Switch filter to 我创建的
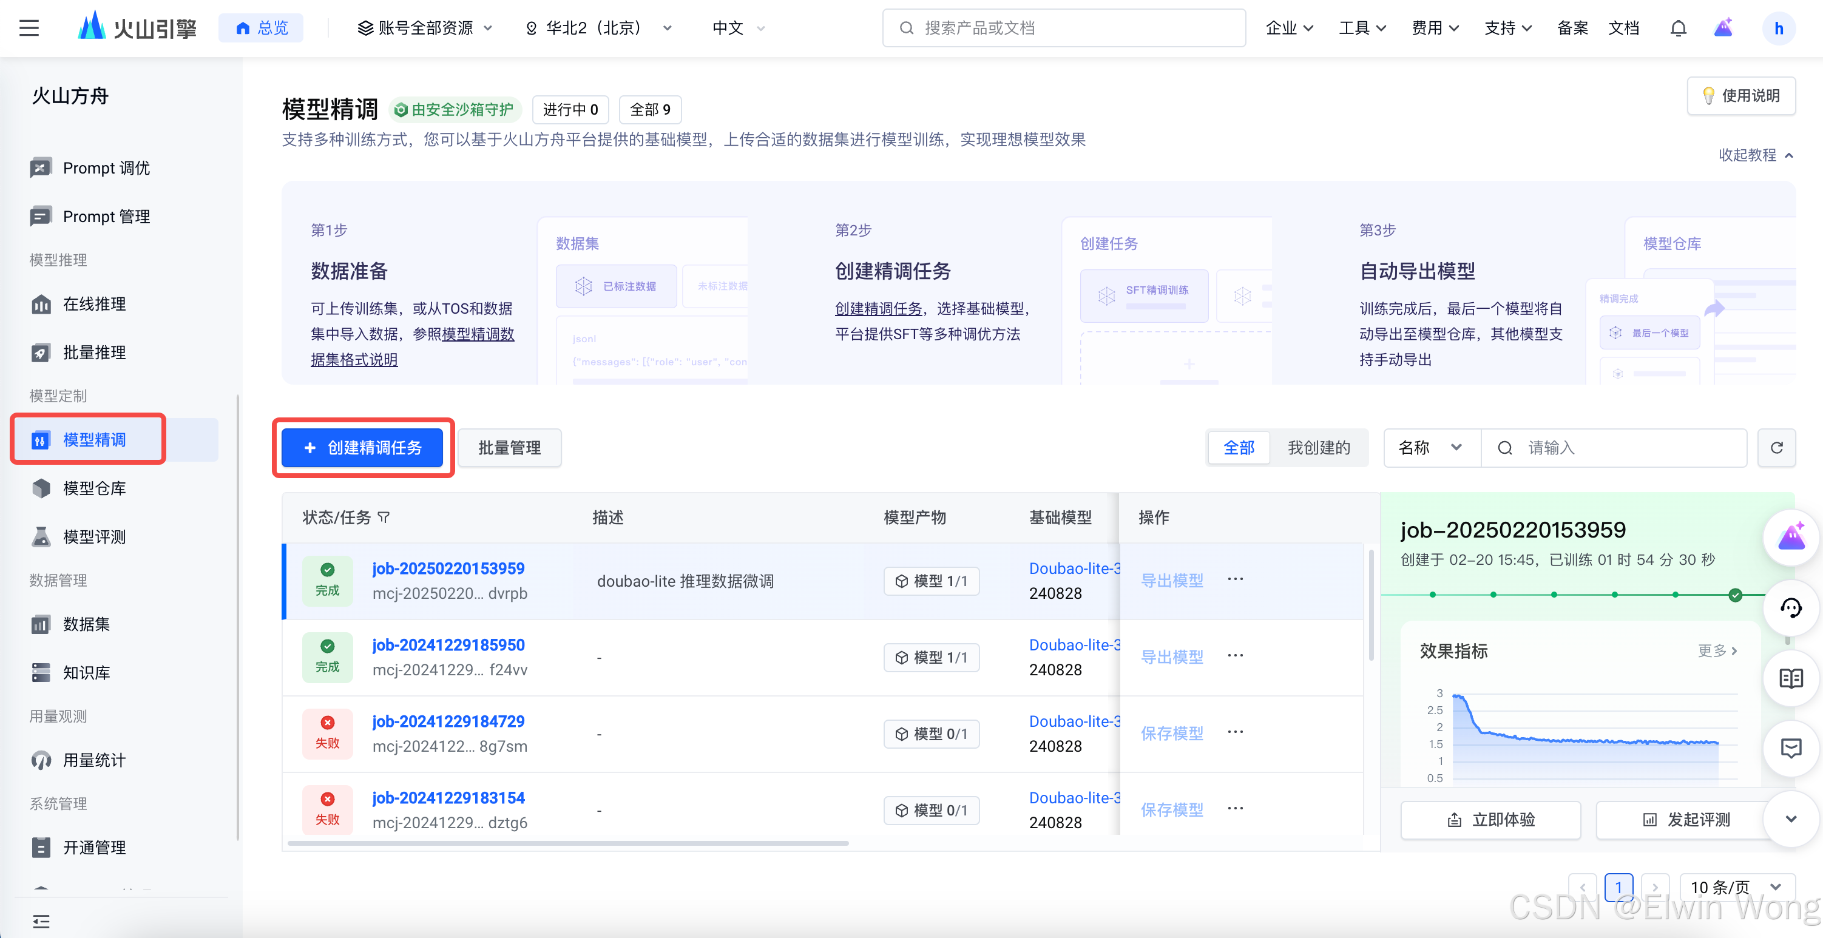The width and height of the screenshot is (1823, 938). click(1319, 448)
